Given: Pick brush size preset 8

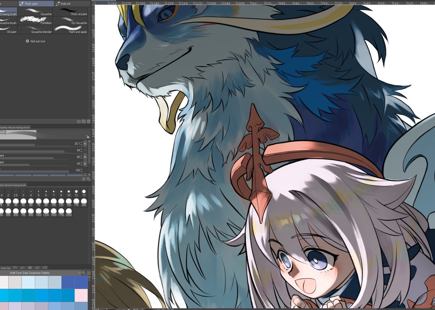Looking at the screenshot, I should click(x=61, y=193).
